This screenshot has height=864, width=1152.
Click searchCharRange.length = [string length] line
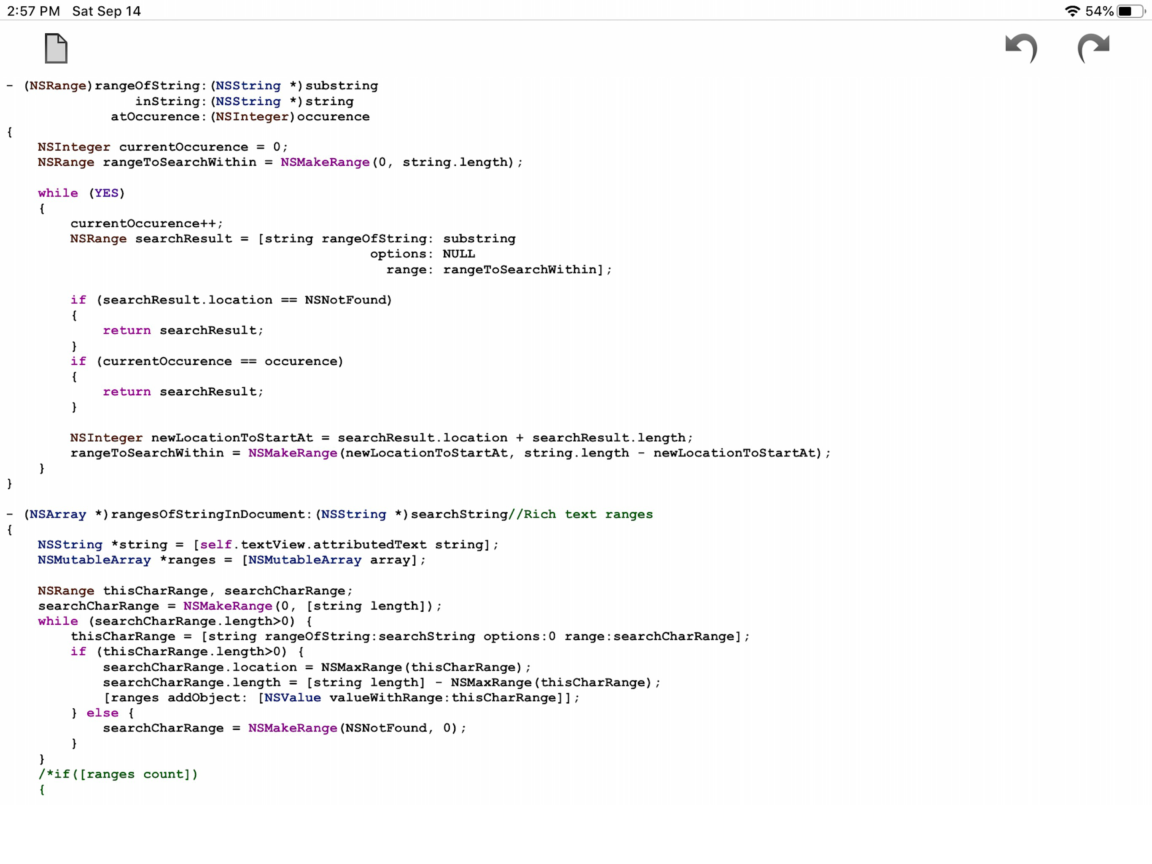(x=382, y=682)
